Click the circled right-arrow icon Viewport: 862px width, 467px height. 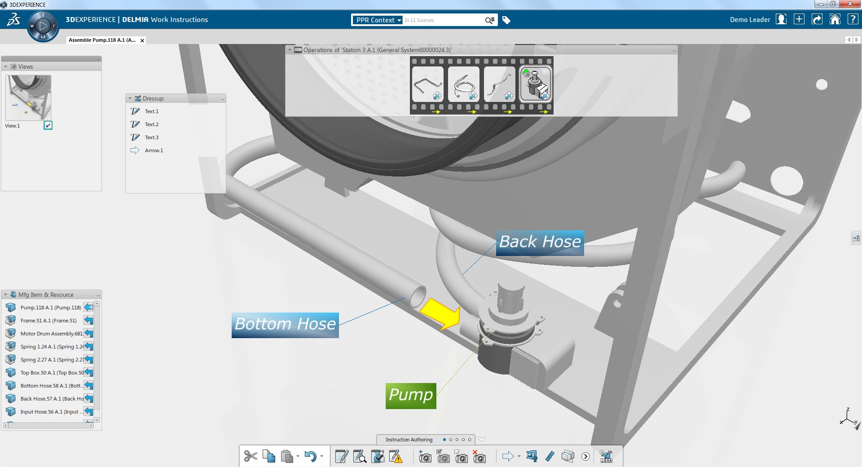(x=585, y=457)
